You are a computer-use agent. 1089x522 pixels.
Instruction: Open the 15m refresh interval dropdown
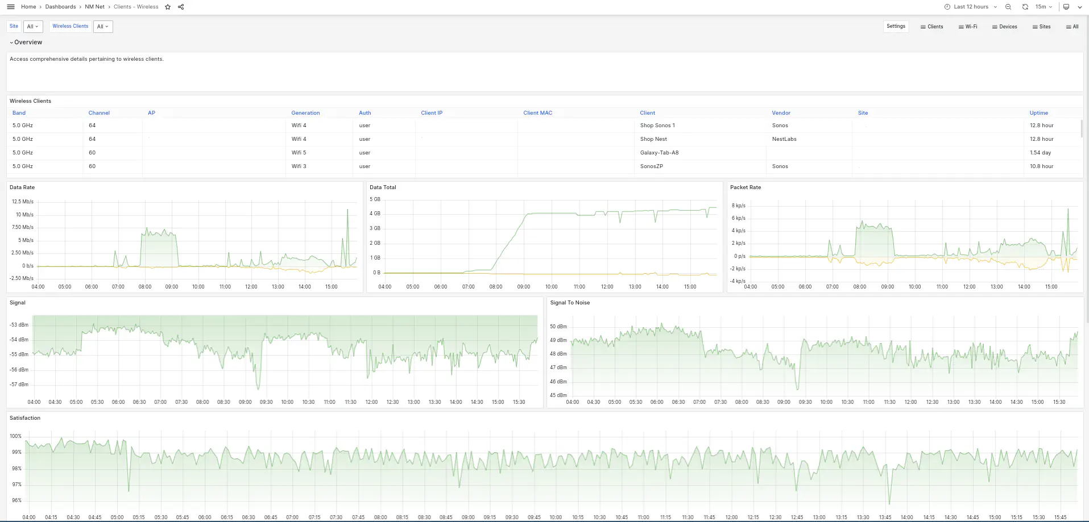[1044, 7]
